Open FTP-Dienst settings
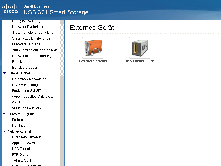Image resolution: width=221 pixels, height=166 pixels. tap(21, 155)
